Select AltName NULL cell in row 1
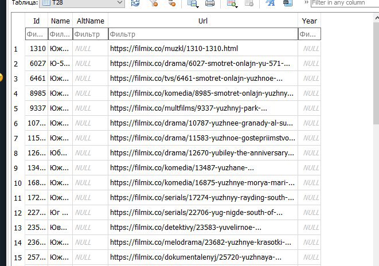 click(91, 49)
